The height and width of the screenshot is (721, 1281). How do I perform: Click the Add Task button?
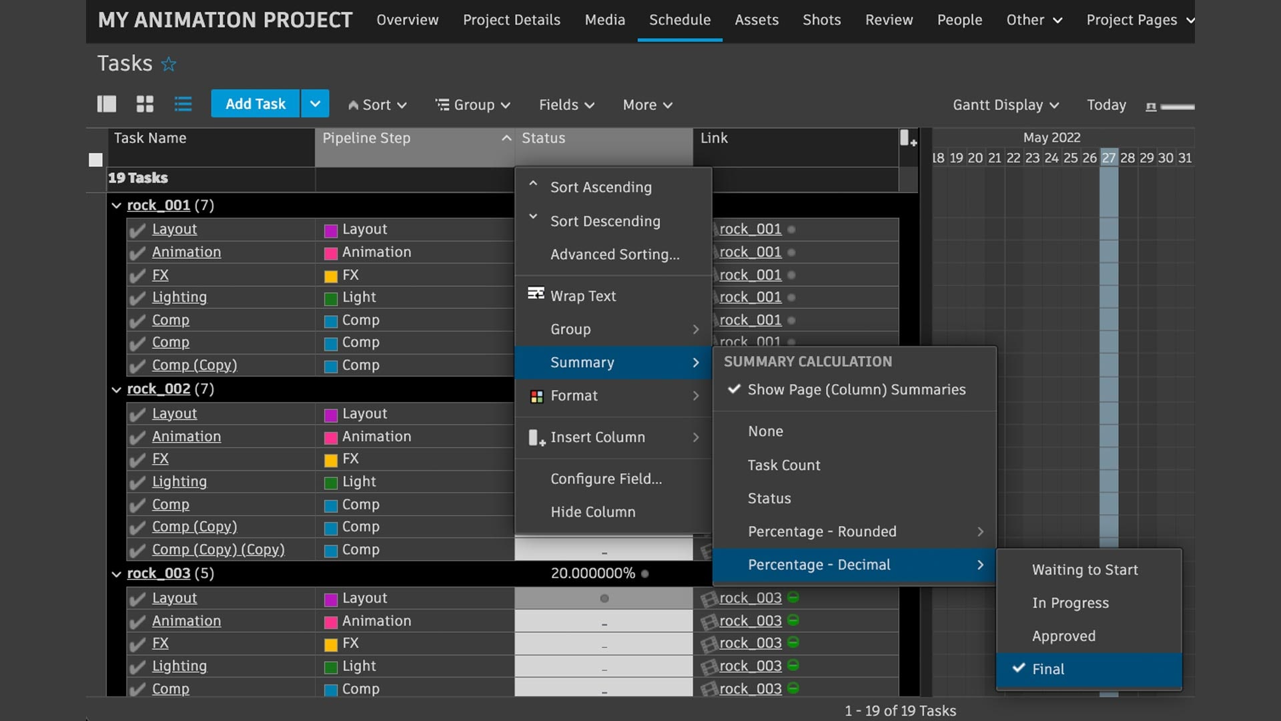(x=255, y=103)
